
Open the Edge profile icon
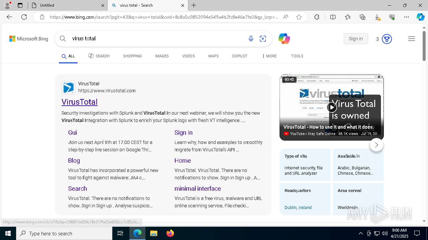coord(7,5)
